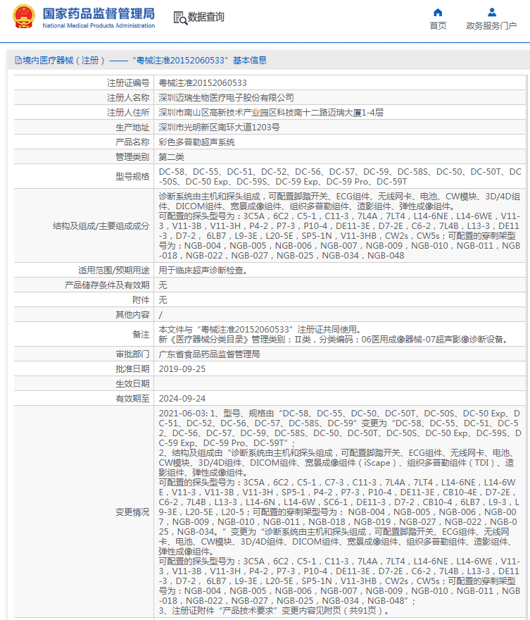Click the 有效期至 row label
This screenshot has height=620, width=530.
[x=132, y=399]
